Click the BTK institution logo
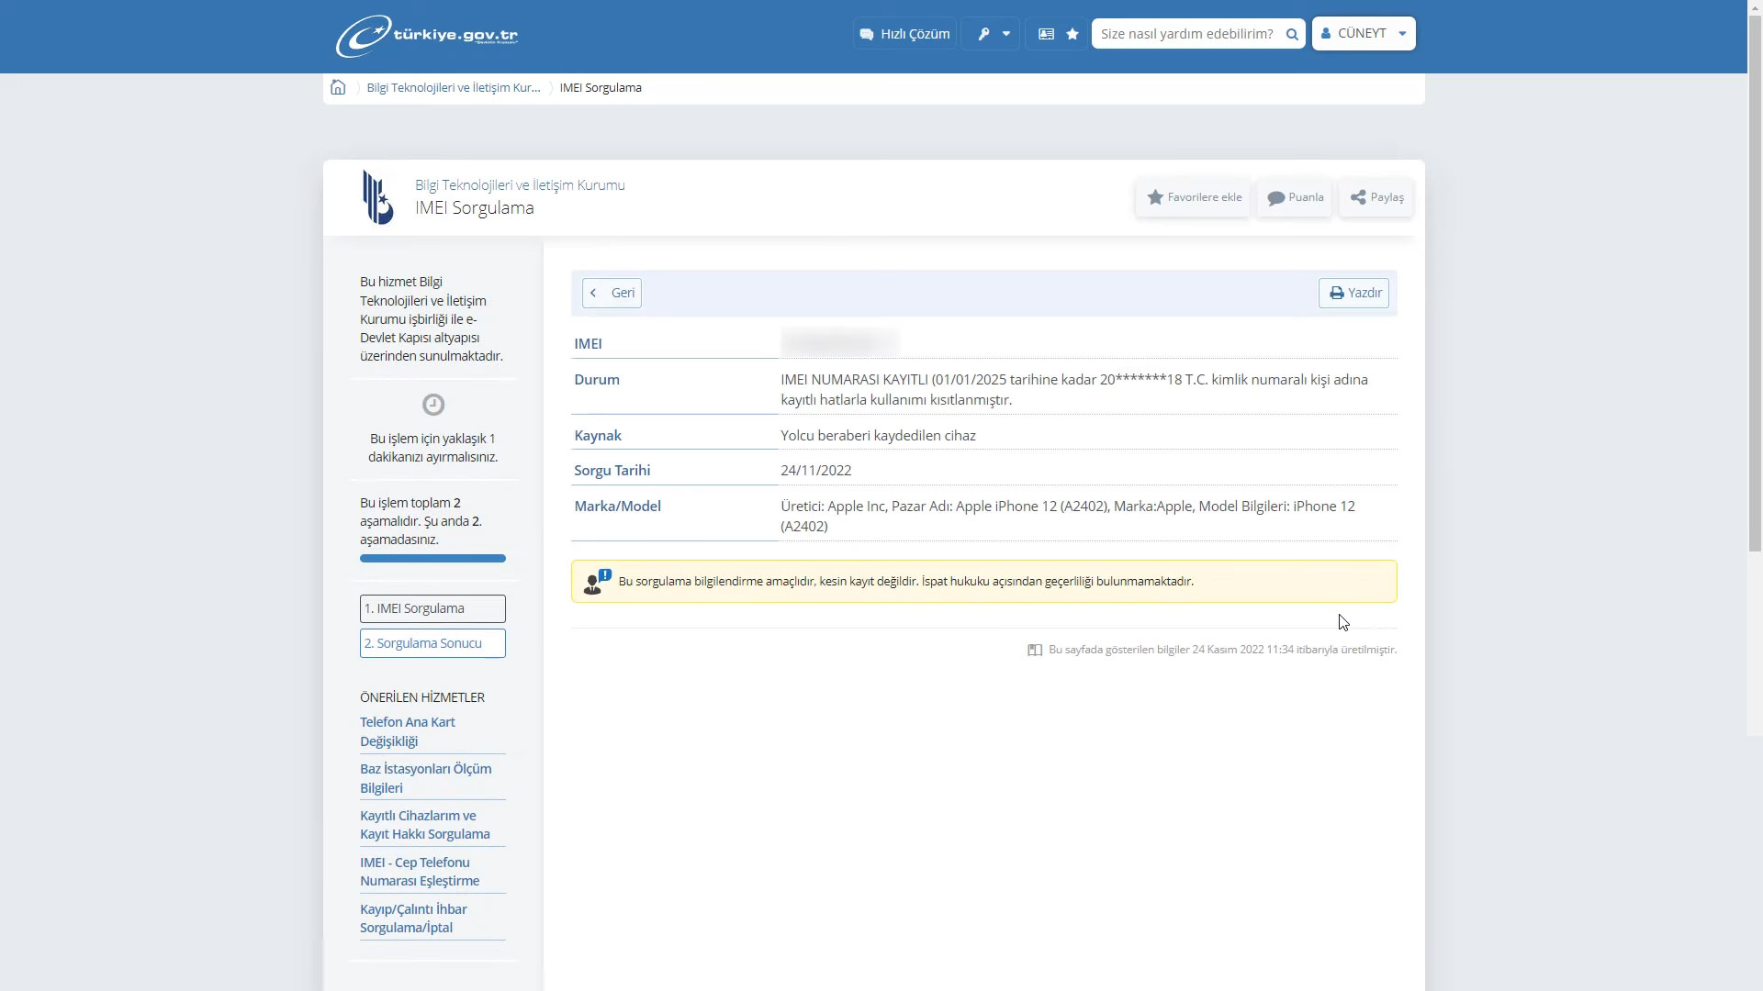 click(x=377, y=197)
